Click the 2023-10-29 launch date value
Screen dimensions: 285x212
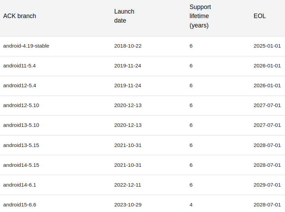click(128, 205)
